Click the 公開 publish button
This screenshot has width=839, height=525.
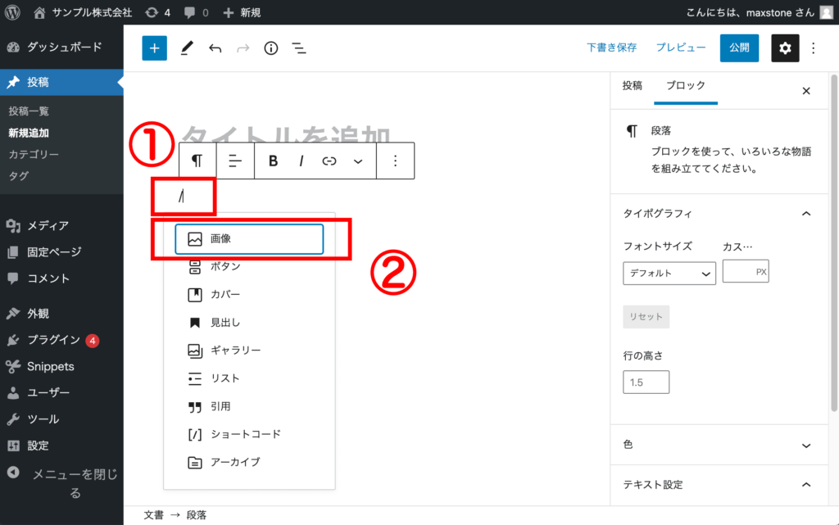click(x=739, y=48)
